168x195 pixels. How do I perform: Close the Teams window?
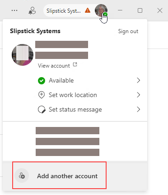160,10
